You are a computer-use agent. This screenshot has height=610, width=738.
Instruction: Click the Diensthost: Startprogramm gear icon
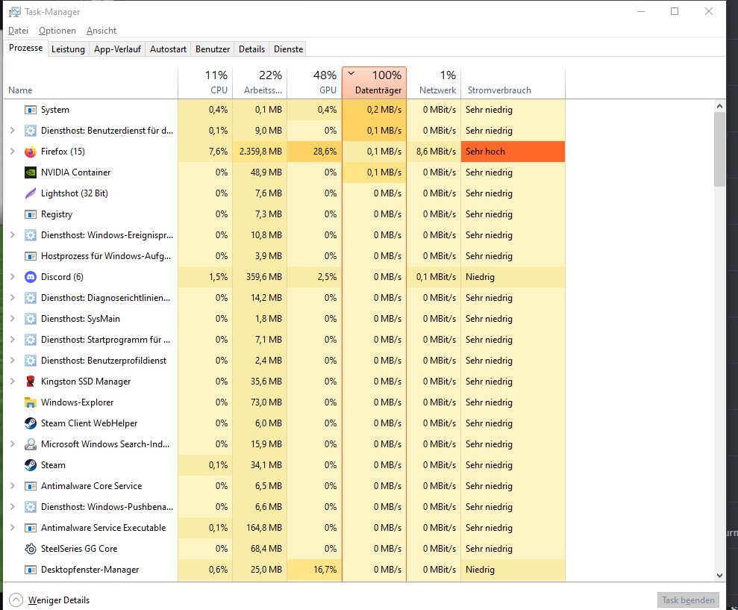tap(31, 340)
